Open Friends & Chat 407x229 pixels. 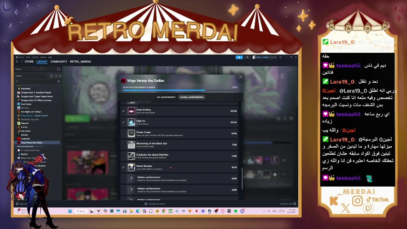(288, 204)
